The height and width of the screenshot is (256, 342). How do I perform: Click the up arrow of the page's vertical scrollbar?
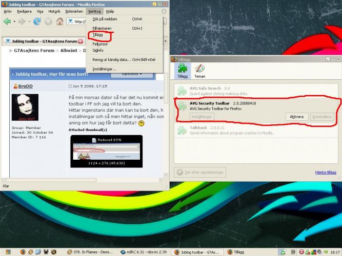(166, 48)
